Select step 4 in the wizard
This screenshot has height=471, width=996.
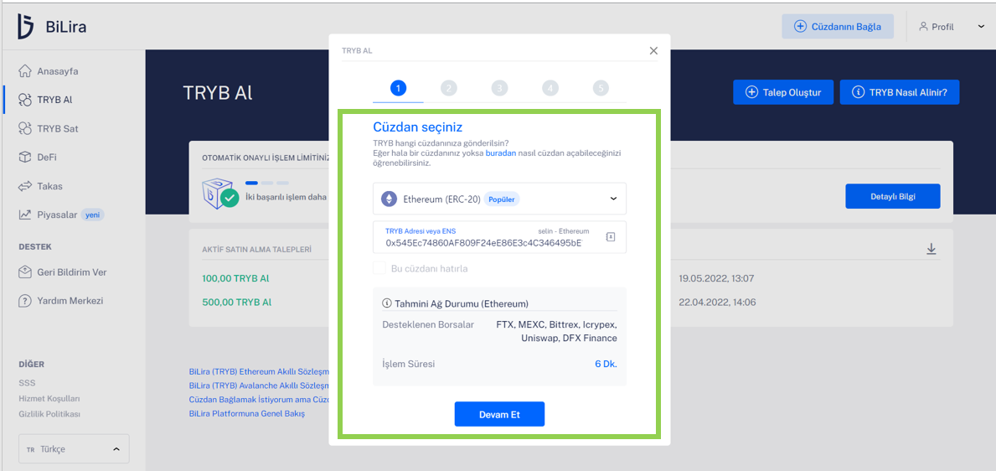pyautogui.click(x=550, y=88)
